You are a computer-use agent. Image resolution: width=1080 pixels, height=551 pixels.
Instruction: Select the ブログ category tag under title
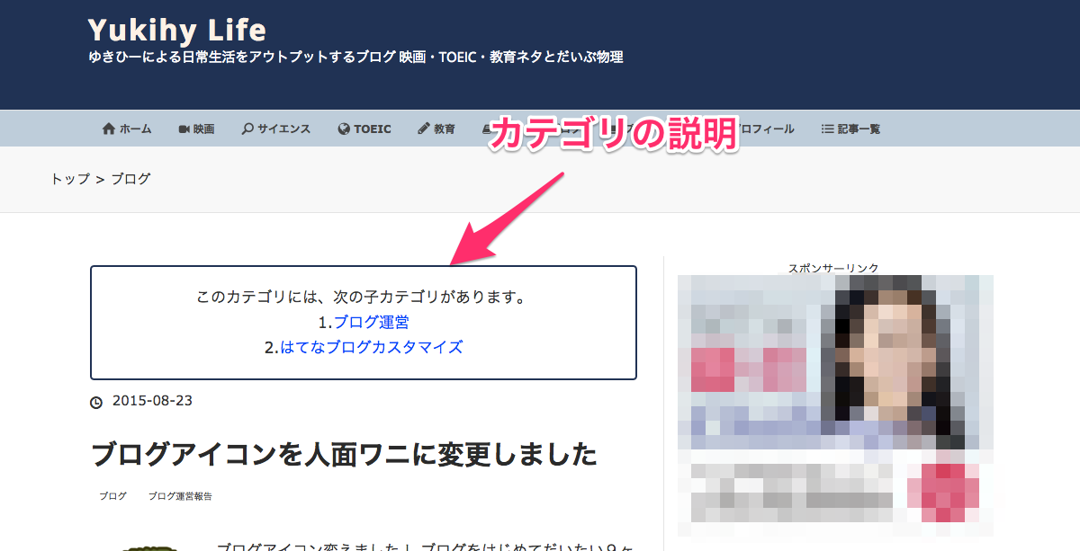click(112, 496)
